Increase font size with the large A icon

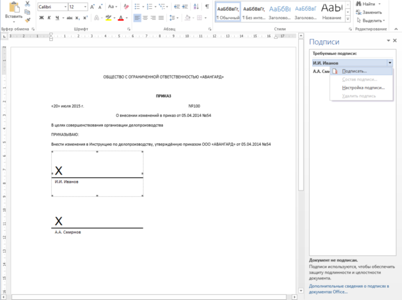pos(92,7)
